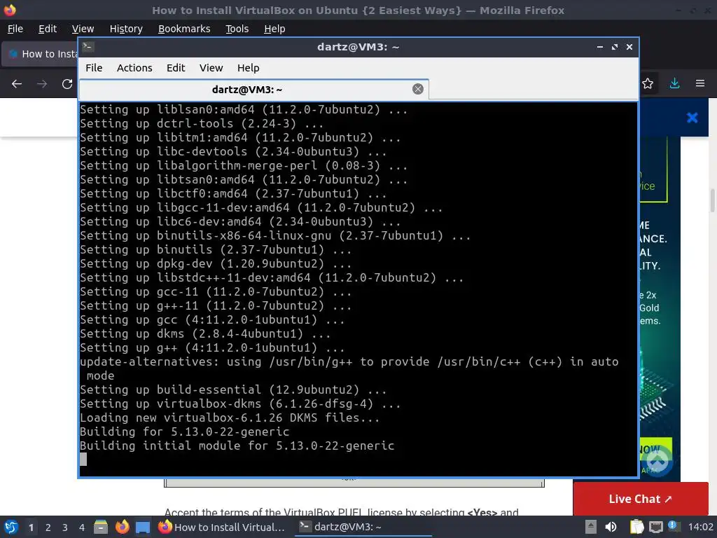Maximize the terminal window
The image size is (717, 538).
[615, 47]
